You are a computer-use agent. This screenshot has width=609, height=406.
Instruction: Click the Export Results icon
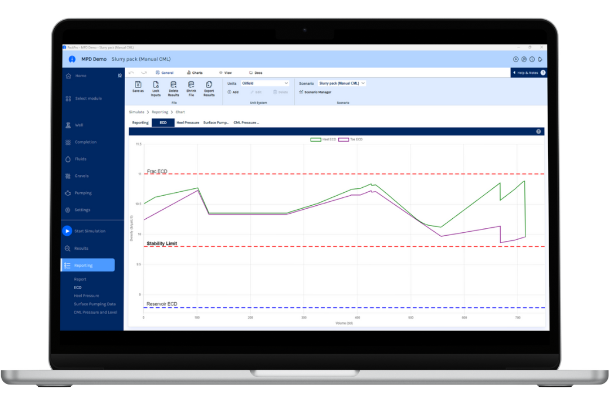coord(209,85)
